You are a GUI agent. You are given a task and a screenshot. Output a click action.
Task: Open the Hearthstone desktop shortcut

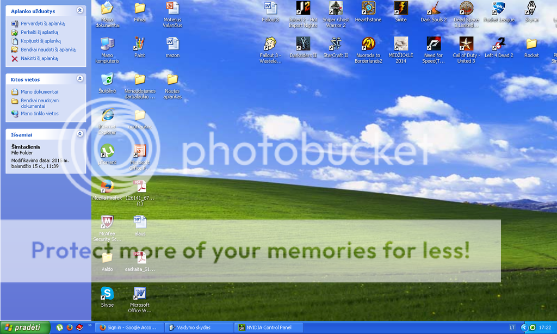[368, 8]
